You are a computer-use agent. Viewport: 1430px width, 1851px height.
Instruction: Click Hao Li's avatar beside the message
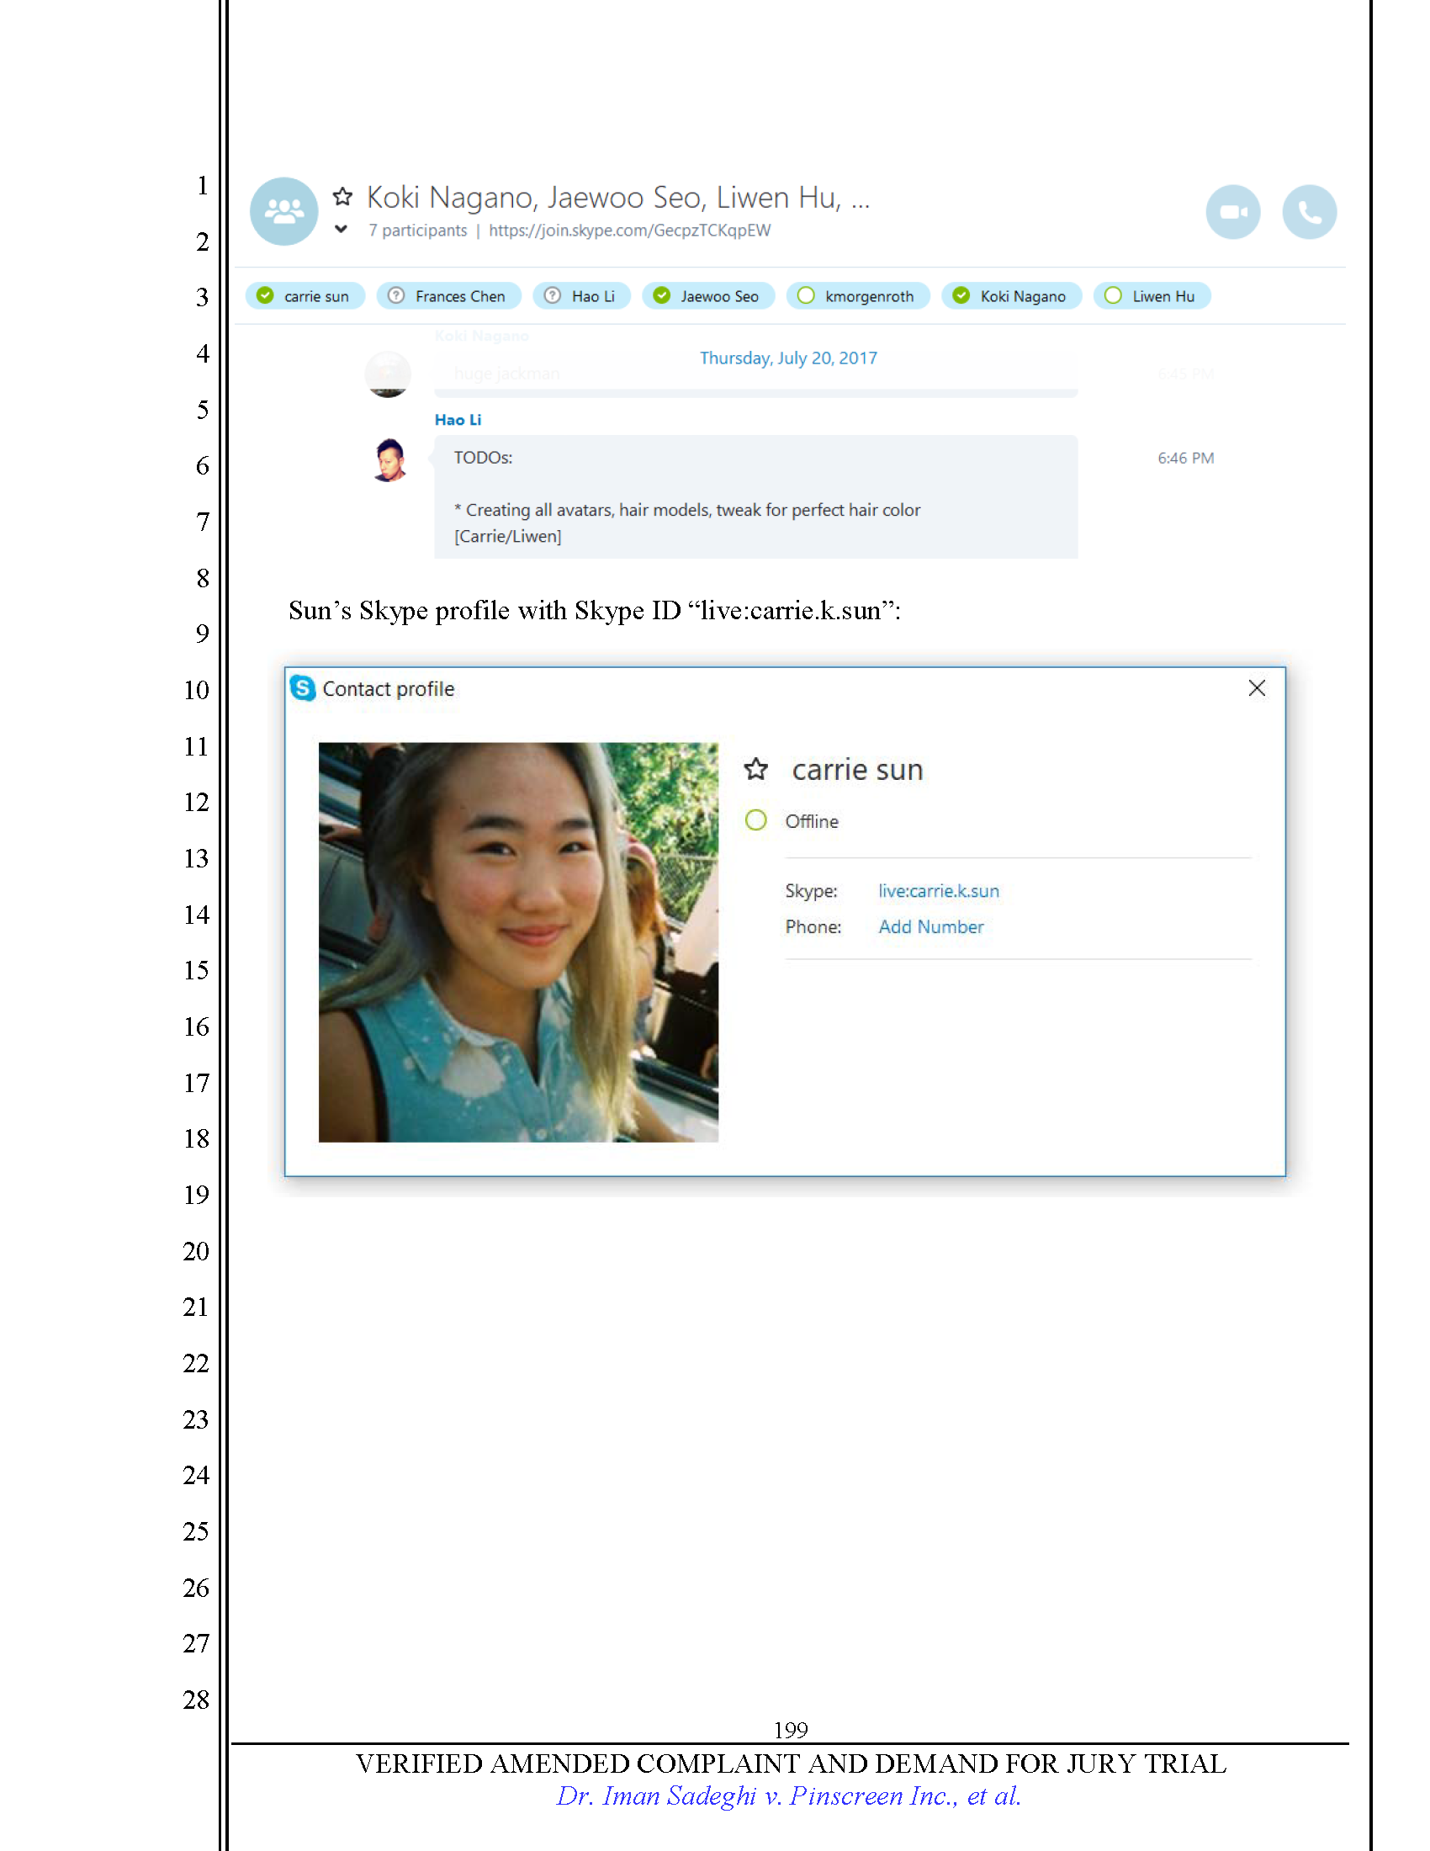389,459
